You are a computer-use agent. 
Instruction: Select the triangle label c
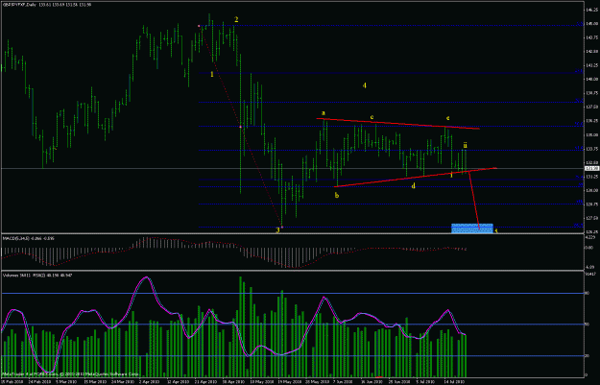372,117
